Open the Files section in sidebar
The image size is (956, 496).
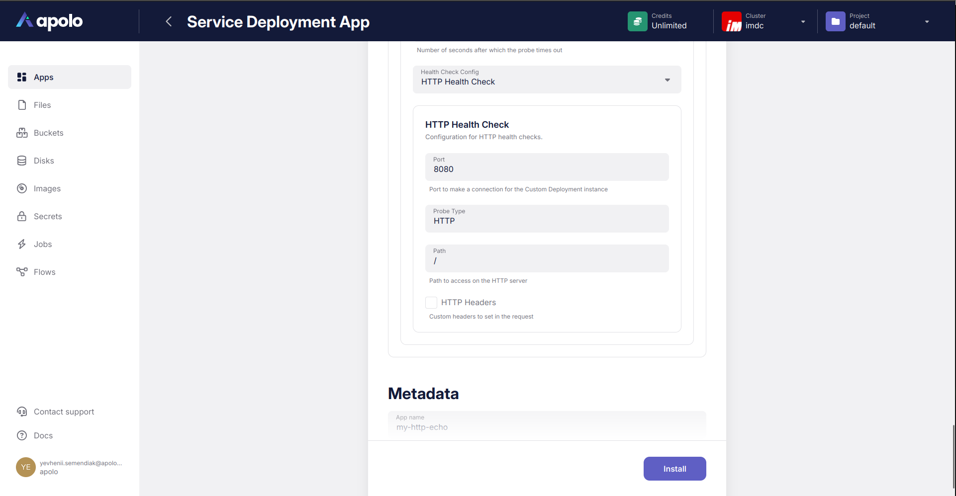pos(42,105)
